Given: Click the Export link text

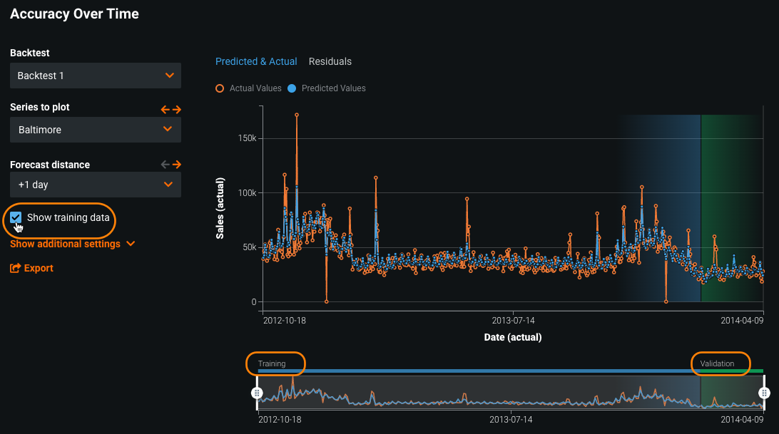Looking at the screenshot, I should point(39,269).
